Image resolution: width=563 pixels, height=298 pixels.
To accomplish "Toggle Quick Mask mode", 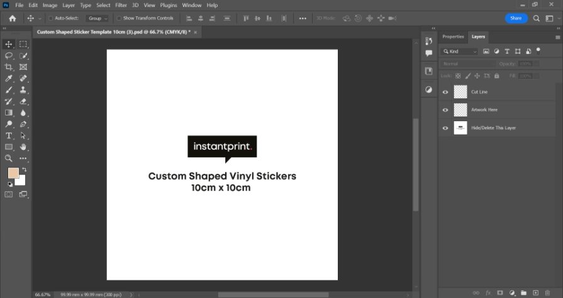I will click(x=9, y=194).
